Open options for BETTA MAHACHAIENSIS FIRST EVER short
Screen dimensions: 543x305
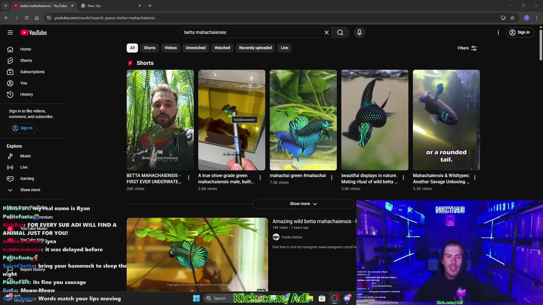coord(188,178)
